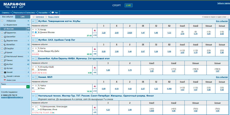The image size is (230, 115).
Task: Click the star next to Бадминтон in sidebar
Action: tap(2, 33)
